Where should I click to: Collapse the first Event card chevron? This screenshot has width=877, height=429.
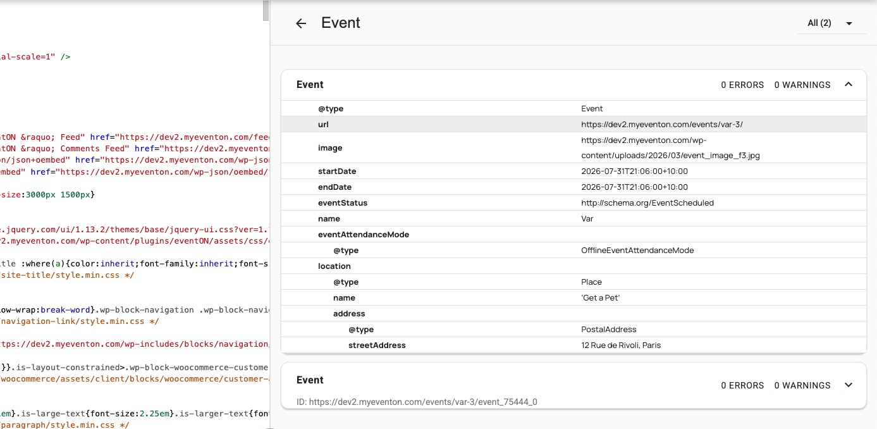(x=849, y=85)
